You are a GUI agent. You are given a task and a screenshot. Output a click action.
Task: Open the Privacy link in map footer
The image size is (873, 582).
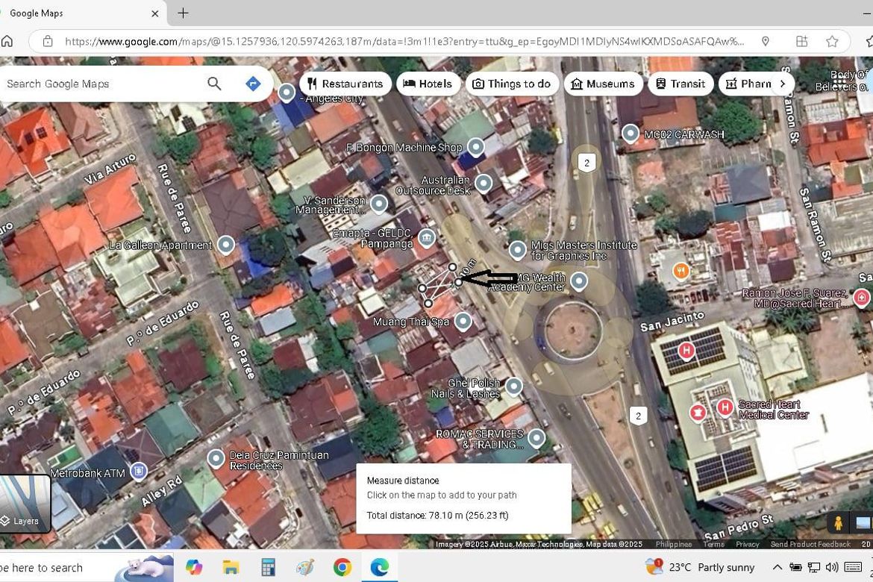point(747,544)
